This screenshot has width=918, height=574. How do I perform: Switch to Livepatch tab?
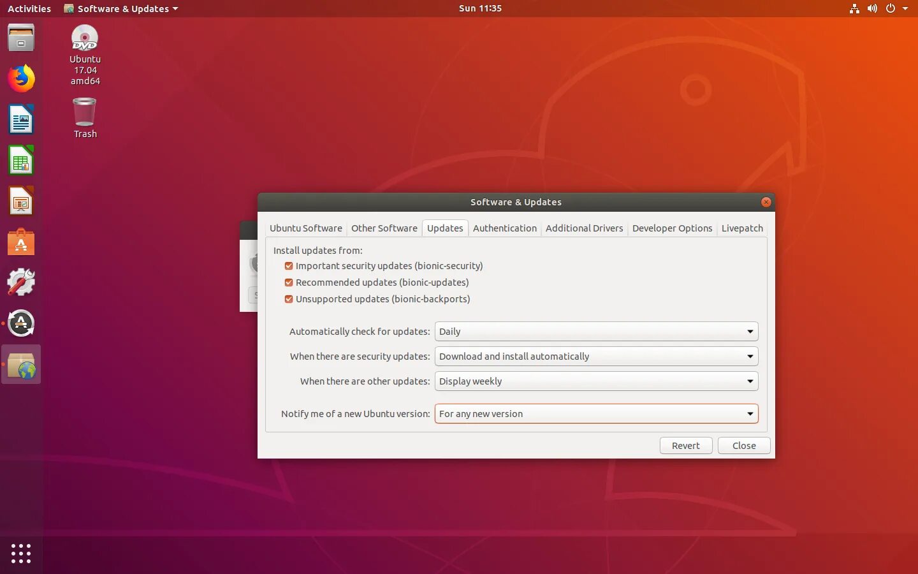click(742, 228)
